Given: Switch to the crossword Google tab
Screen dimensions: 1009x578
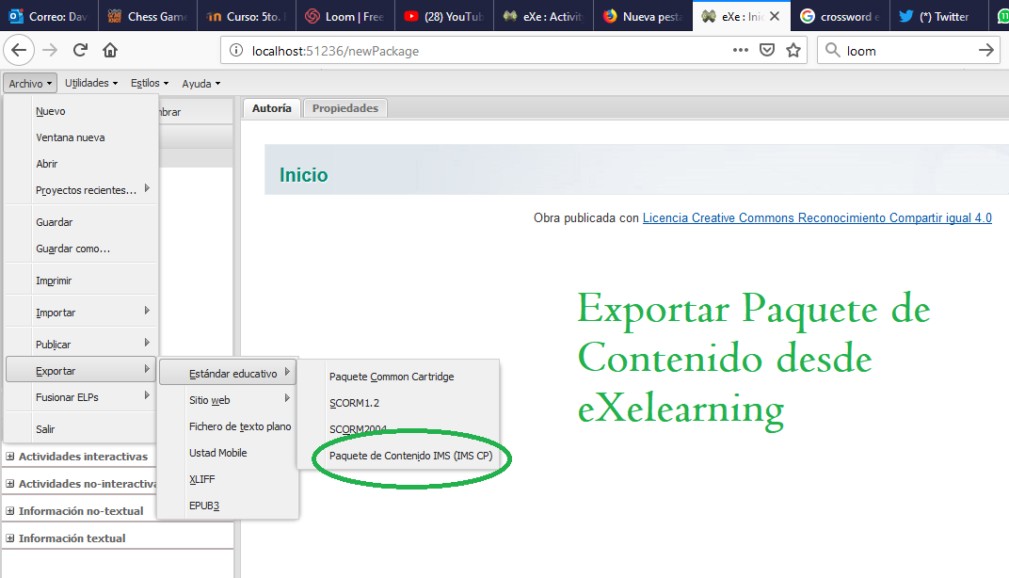Looking at the screenshot, I should click(x=841, y=16).
